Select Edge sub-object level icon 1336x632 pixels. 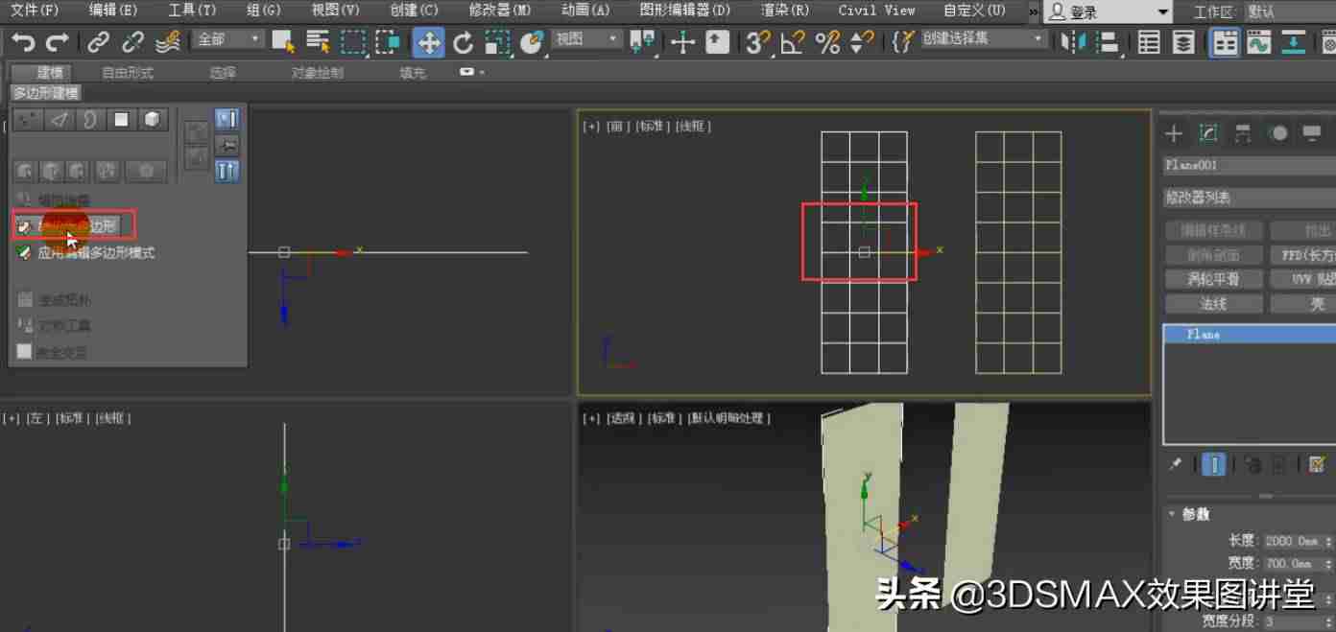pyautogui.click(x=60, y=120)
